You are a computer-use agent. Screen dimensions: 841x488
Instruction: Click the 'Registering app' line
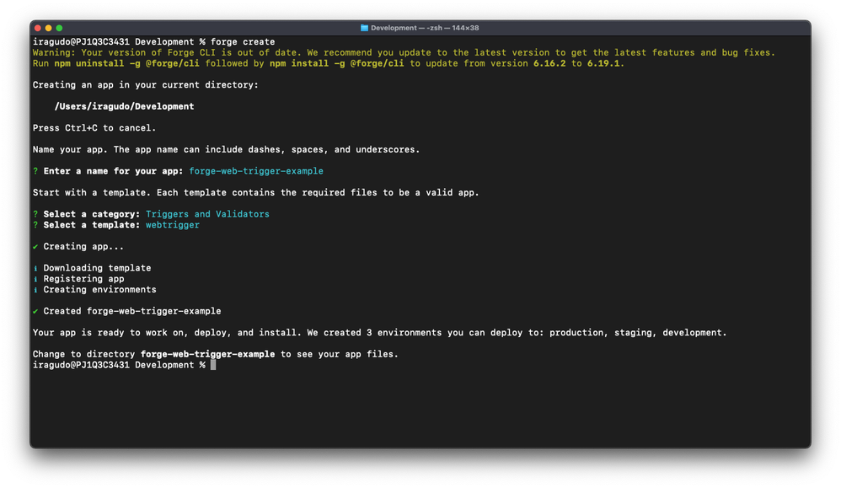click(83, 278)
